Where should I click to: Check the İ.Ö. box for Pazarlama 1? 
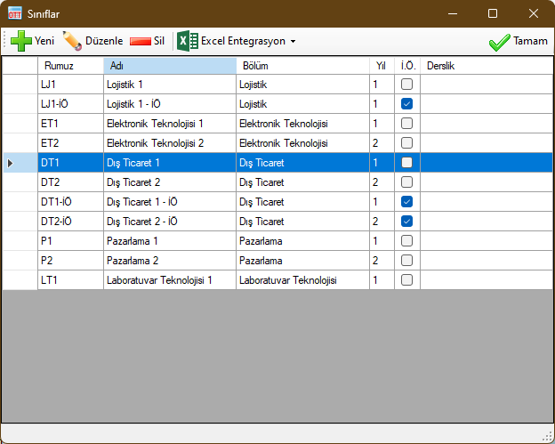(406, 241)
